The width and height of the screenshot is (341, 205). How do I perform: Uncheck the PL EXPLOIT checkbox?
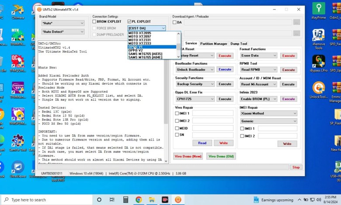click(x=130, y=21)
